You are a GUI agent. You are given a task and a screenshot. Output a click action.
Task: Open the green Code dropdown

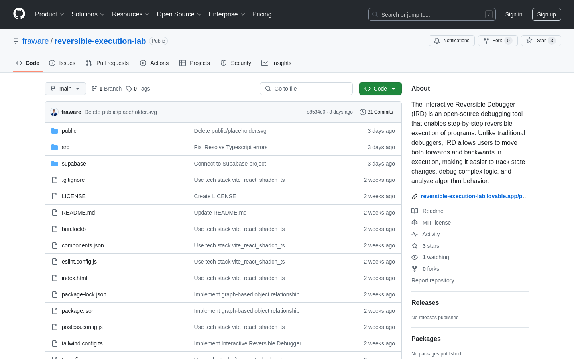[x=380, y=89]
